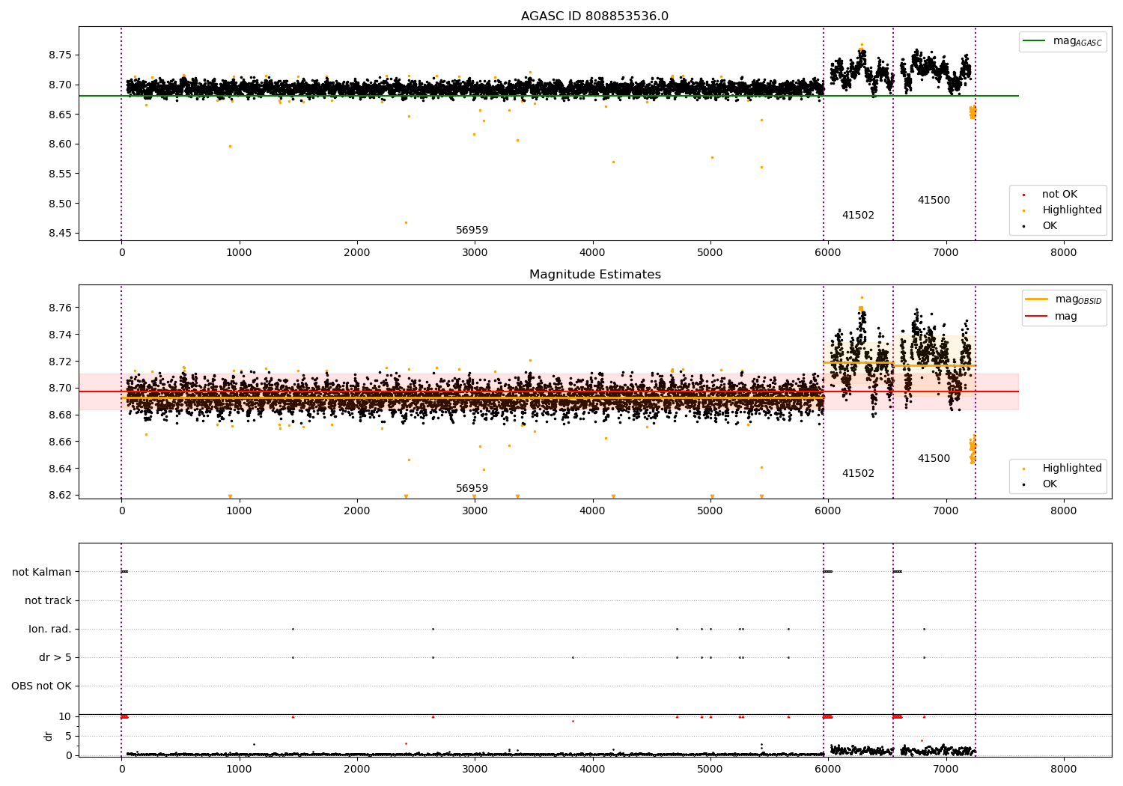Click the 'not Kalman' axis label

(42, 573)
